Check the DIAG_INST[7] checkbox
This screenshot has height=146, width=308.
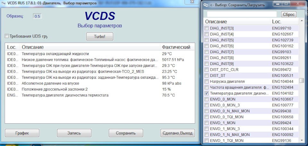tap(206, 52)
